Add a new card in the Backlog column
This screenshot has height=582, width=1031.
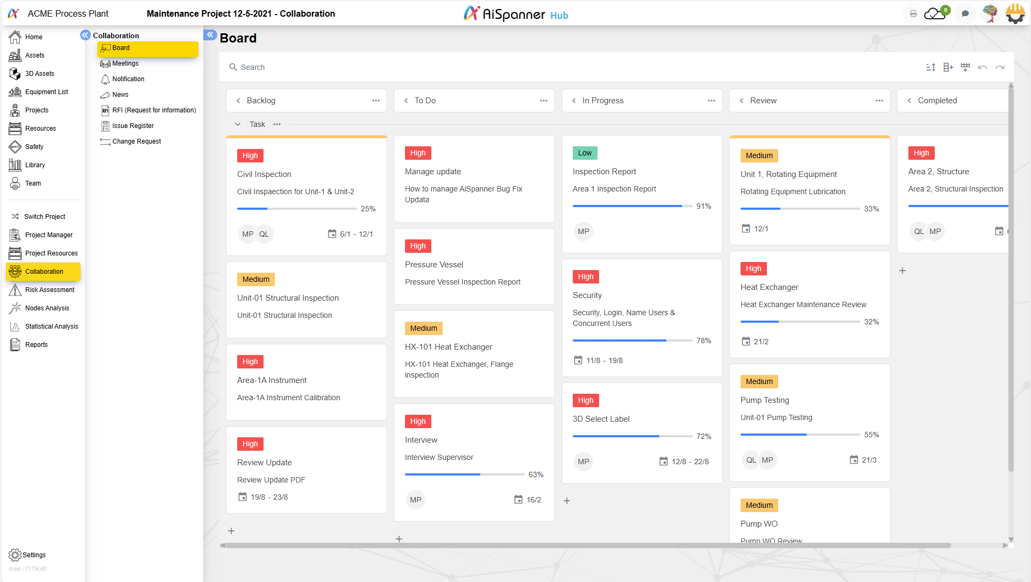pyautogui.click(x=231, y=531)
